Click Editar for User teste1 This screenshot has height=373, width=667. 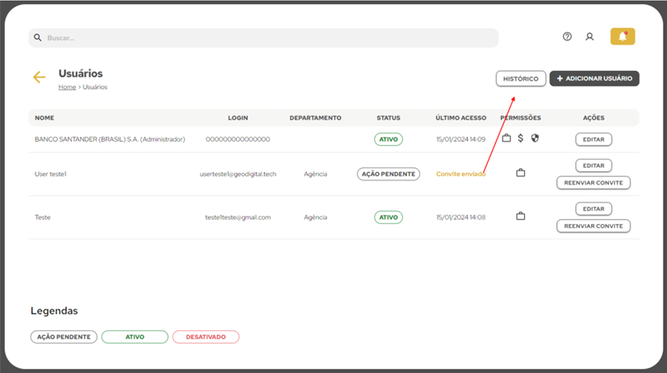[x=594, y=166]
